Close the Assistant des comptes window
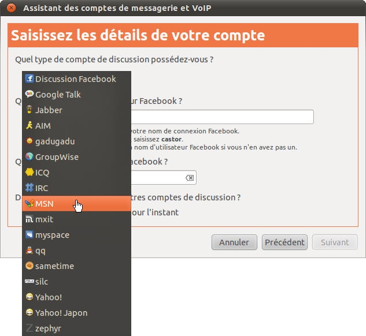Image resolution: width=366 pixels, height=336 pixels. click(x=11, y=8)
